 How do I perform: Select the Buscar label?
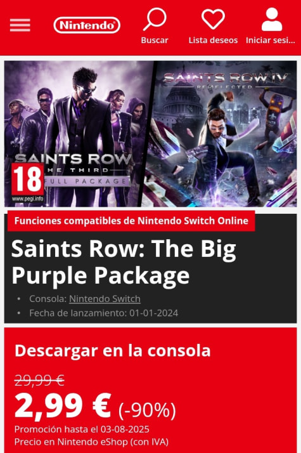click(x=155, y=40)
